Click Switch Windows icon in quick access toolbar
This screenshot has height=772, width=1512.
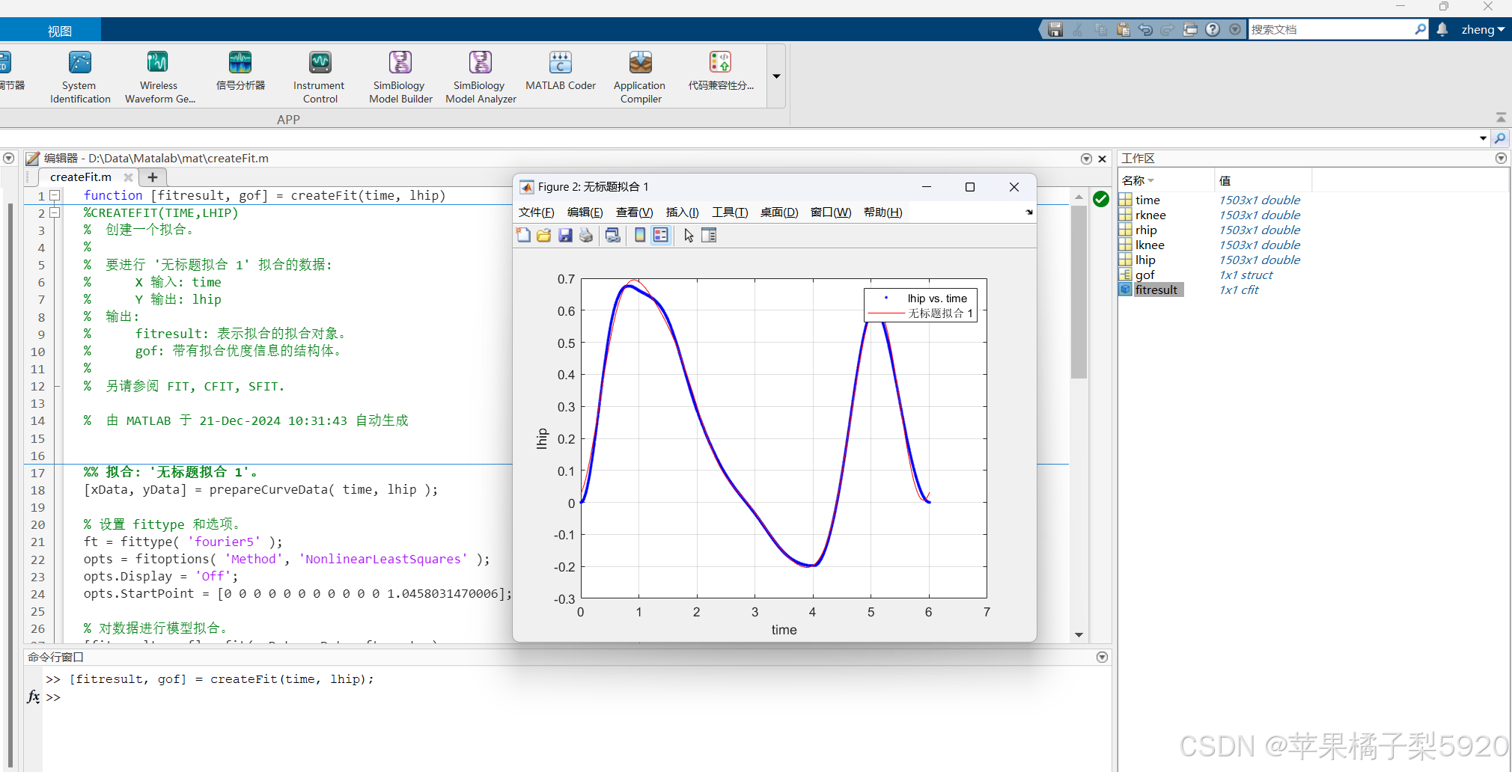click(x=1190, y=30)
